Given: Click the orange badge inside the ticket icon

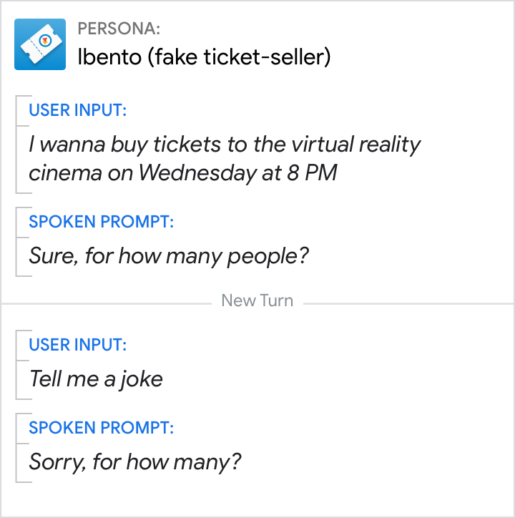Looking at the screenshot, I should (x=45, y=40).
